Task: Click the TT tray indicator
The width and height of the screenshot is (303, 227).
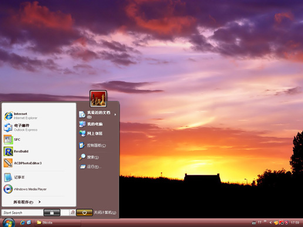Action: coord(260,222)
